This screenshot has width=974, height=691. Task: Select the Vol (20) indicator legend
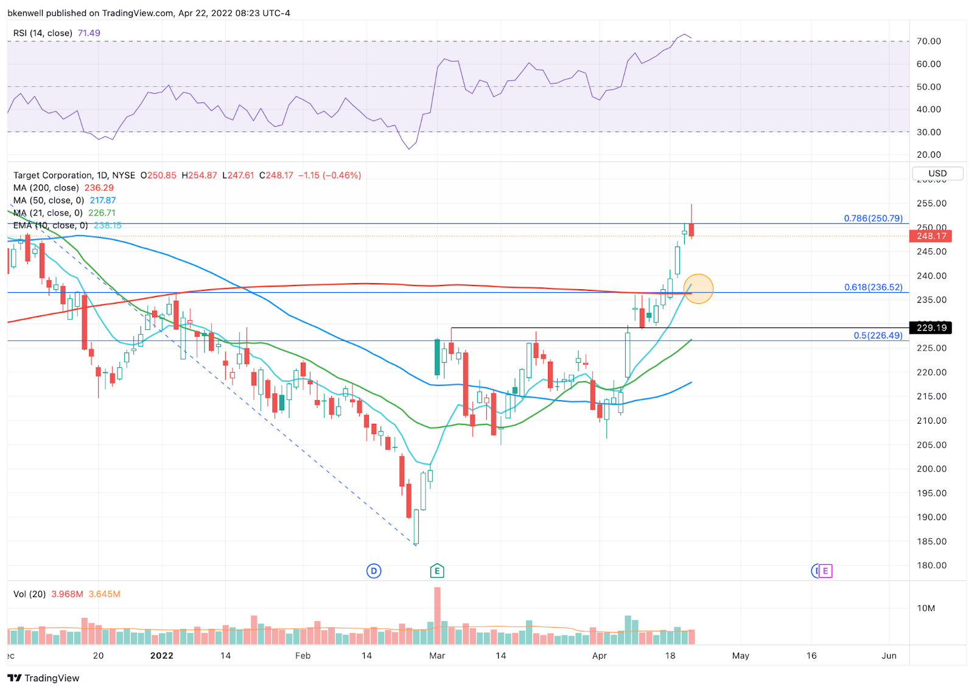[x=29, y=594]
